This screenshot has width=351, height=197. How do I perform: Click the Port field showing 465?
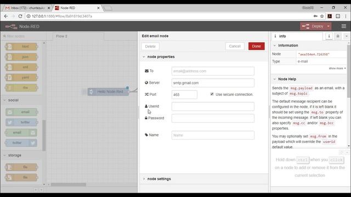(184, 95)
